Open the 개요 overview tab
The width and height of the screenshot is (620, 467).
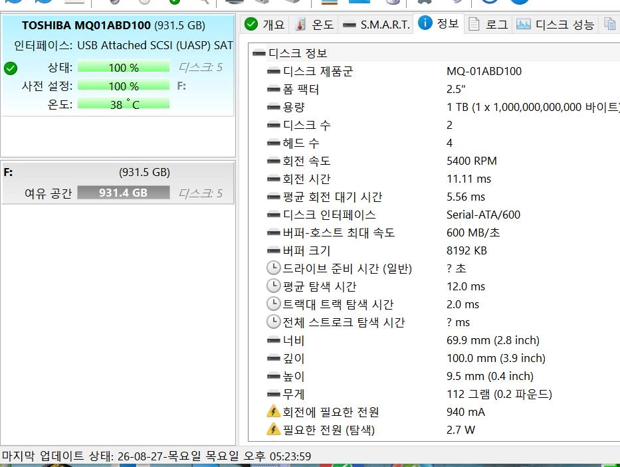point(264,25)
